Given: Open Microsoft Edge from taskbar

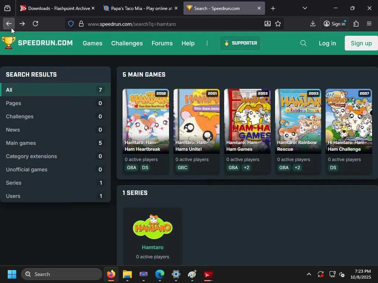Looking at the screenshot, I should tap(159, 274).
